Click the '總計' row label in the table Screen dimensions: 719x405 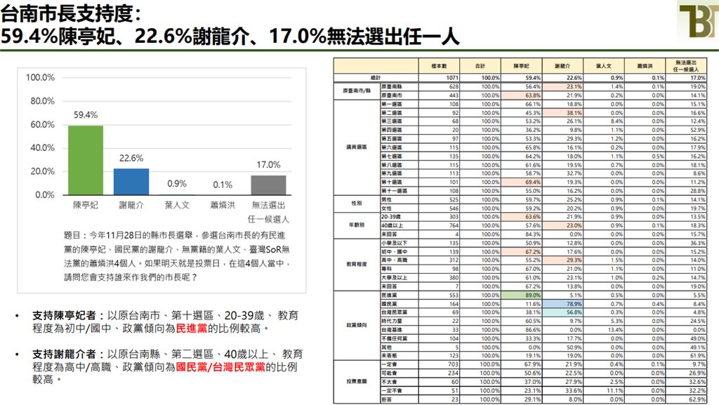pos(376,78)
